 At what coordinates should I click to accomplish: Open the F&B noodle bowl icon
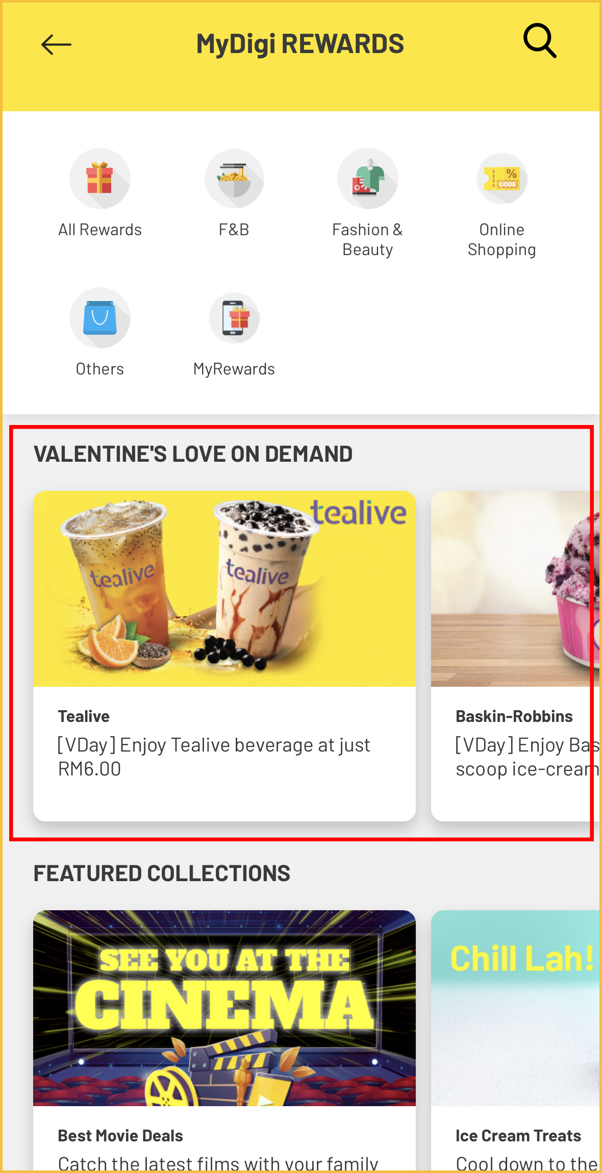tap(234, 179)
